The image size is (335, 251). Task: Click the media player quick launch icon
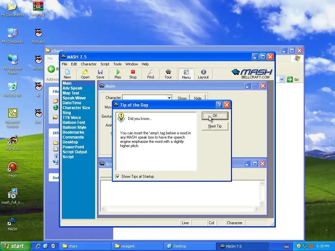click(x=53, y=246)
